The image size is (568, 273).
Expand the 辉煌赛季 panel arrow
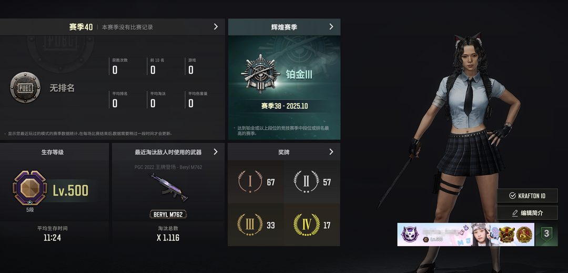tap(331, 27)
